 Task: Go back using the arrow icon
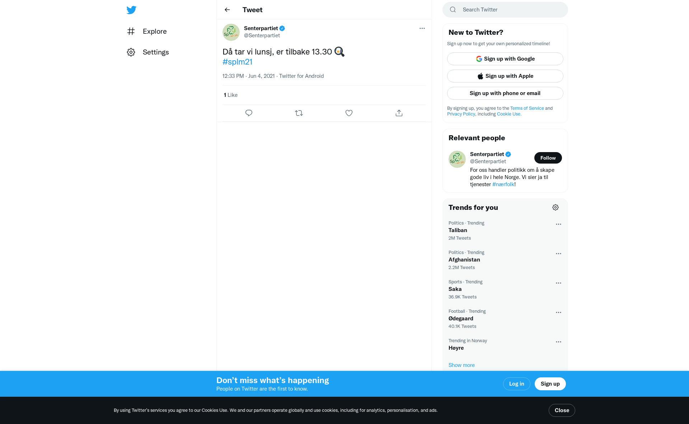tap(227, 10)
